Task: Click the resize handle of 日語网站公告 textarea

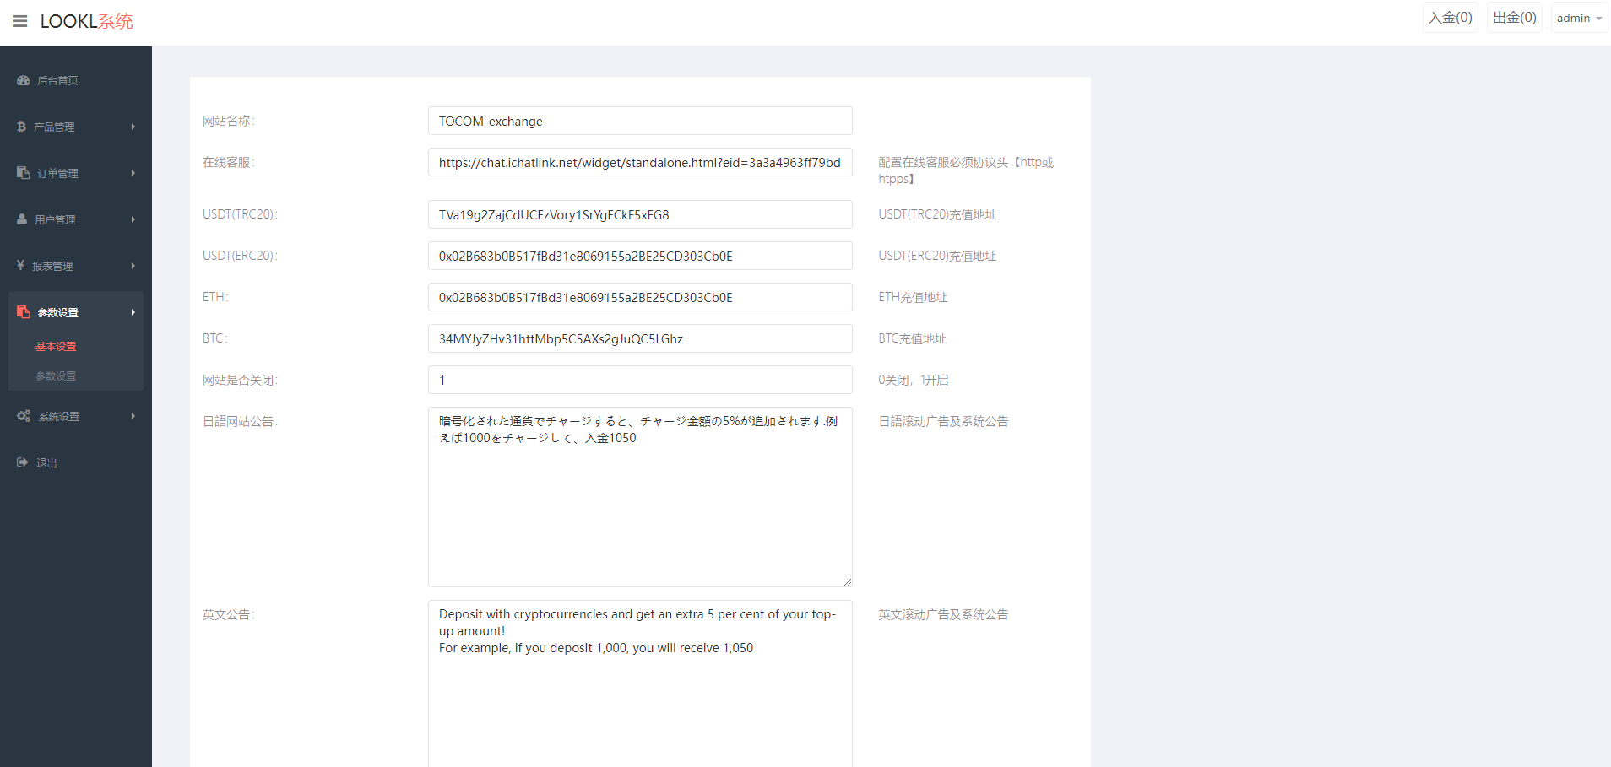Action: 847,581
